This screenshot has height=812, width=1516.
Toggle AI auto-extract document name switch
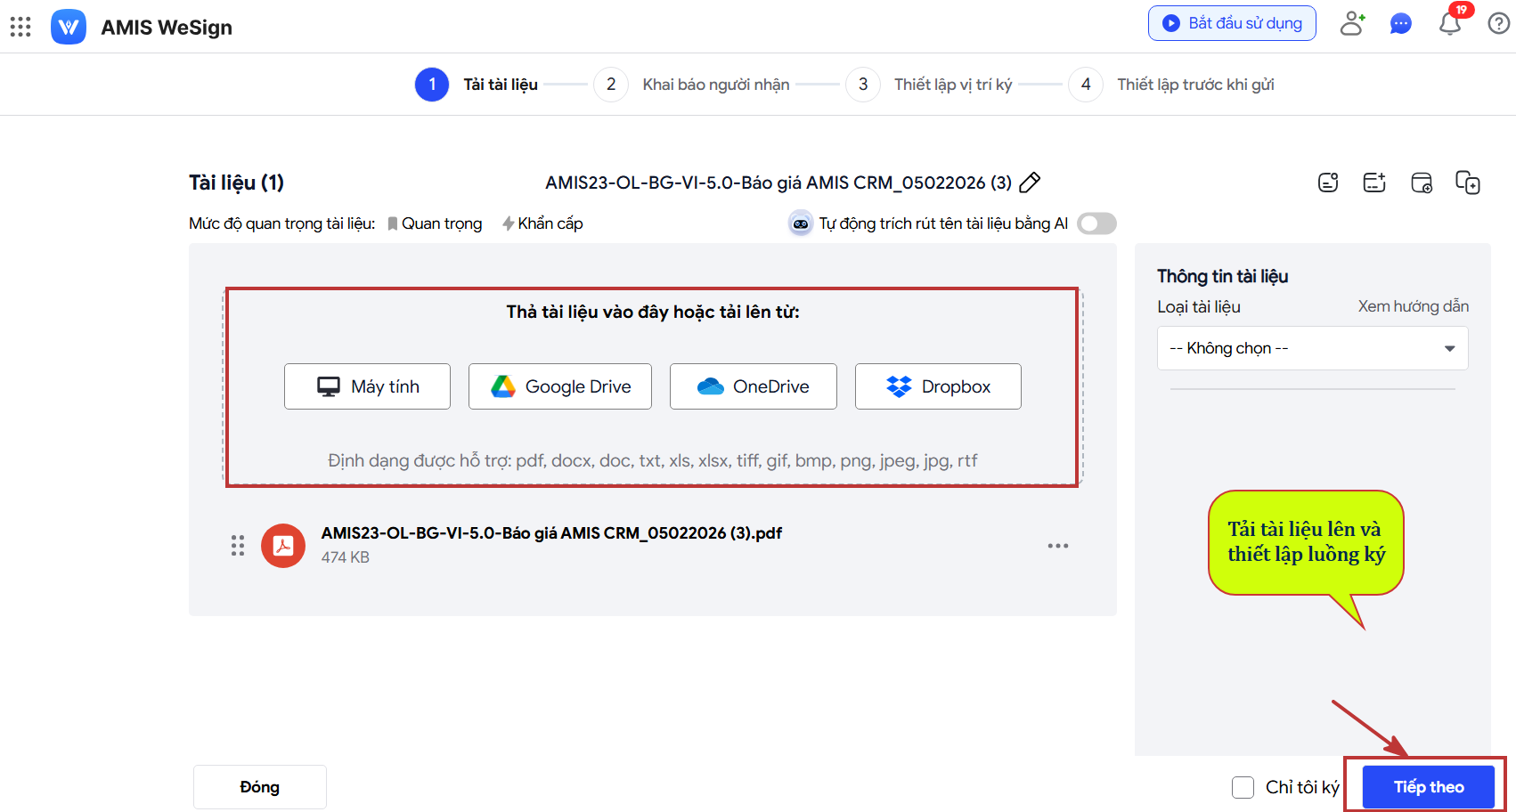point(1096,223)
